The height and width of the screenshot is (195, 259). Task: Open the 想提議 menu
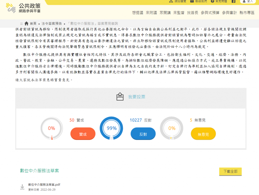(138, 13)
